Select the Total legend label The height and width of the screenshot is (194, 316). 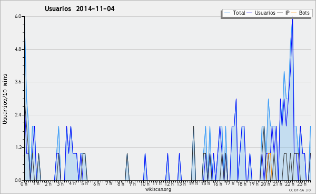tap(239, 13)
